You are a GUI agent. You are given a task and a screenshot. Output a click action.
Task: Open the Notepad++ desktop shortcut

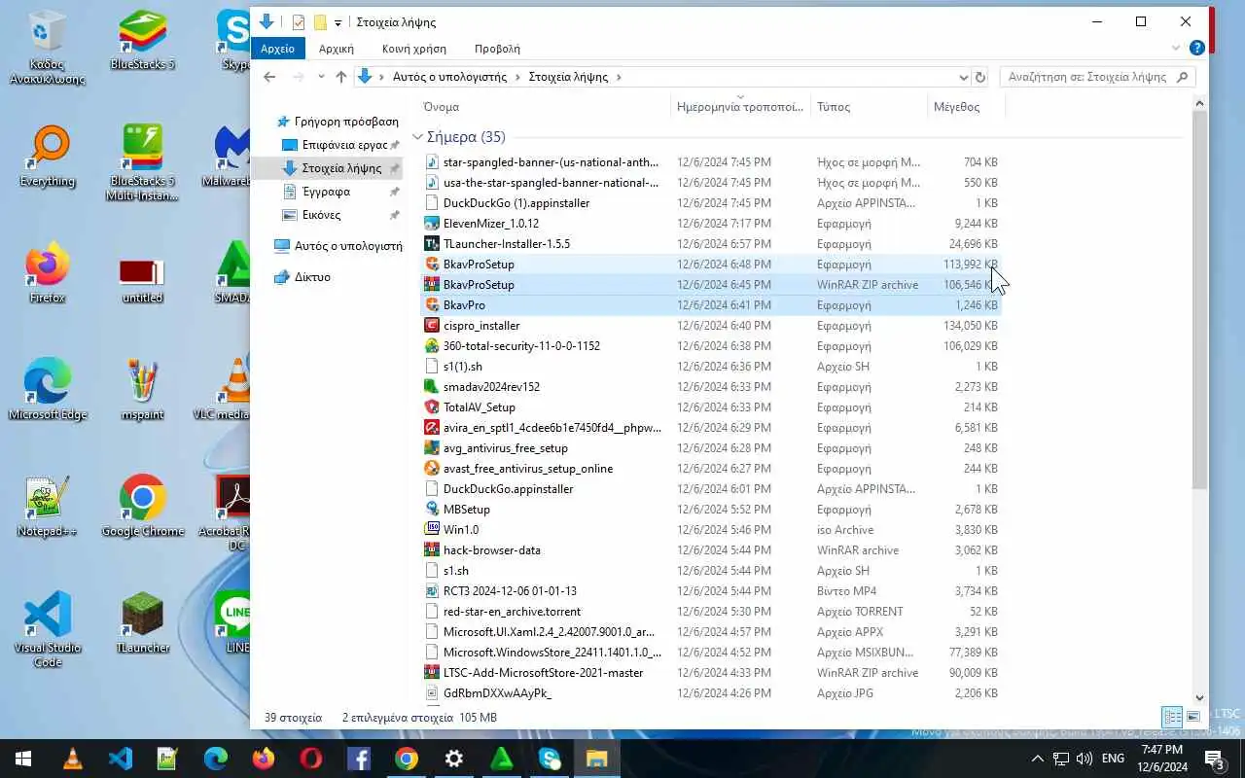tap(47, 508)
